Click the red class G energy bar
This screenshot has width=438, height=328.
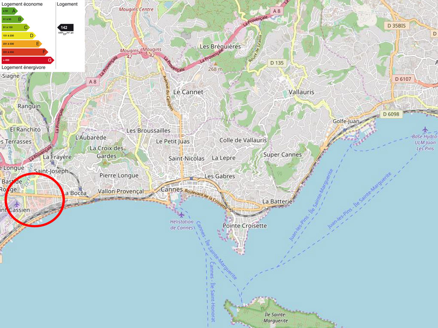coord(27,60)
